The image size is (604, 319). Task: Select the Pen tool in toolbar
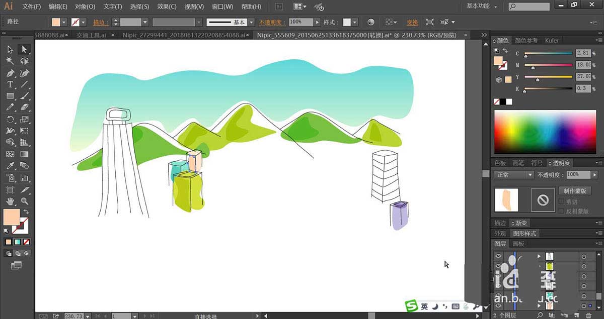pos(10,73)
